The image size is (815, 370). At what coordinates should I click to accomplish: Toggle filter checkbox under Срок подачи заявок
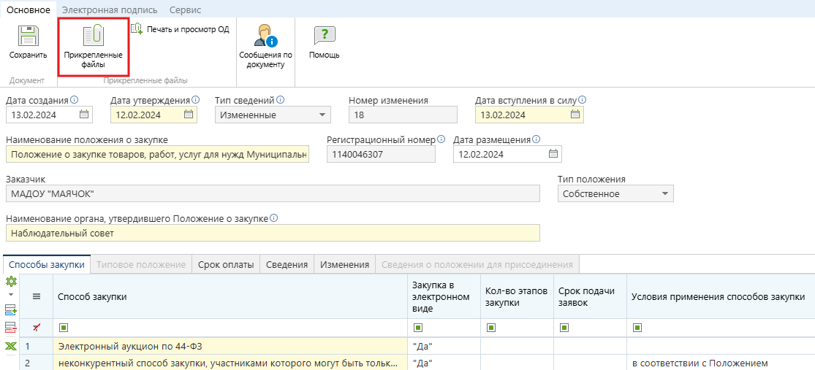coord(564,328)
